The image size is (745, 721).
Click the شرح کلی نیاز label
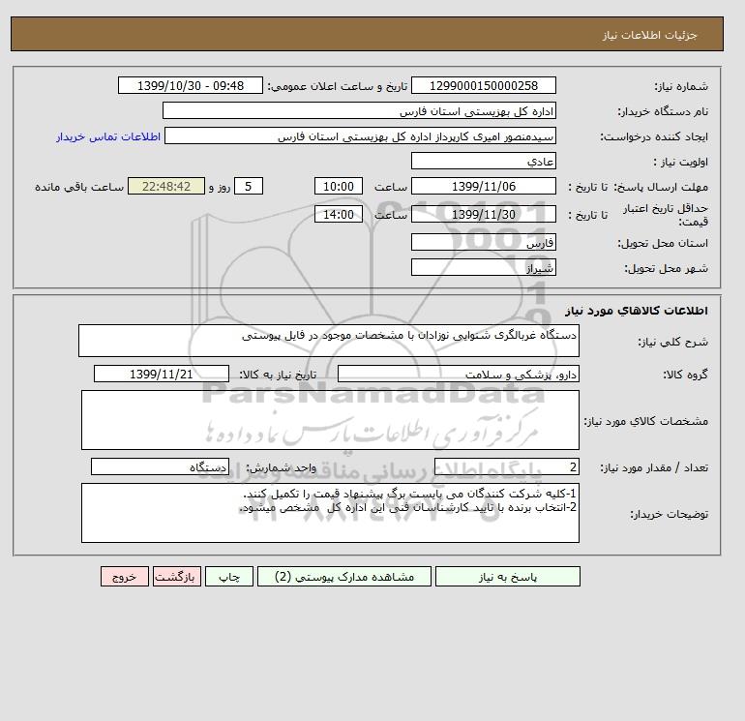coord(672,342)
